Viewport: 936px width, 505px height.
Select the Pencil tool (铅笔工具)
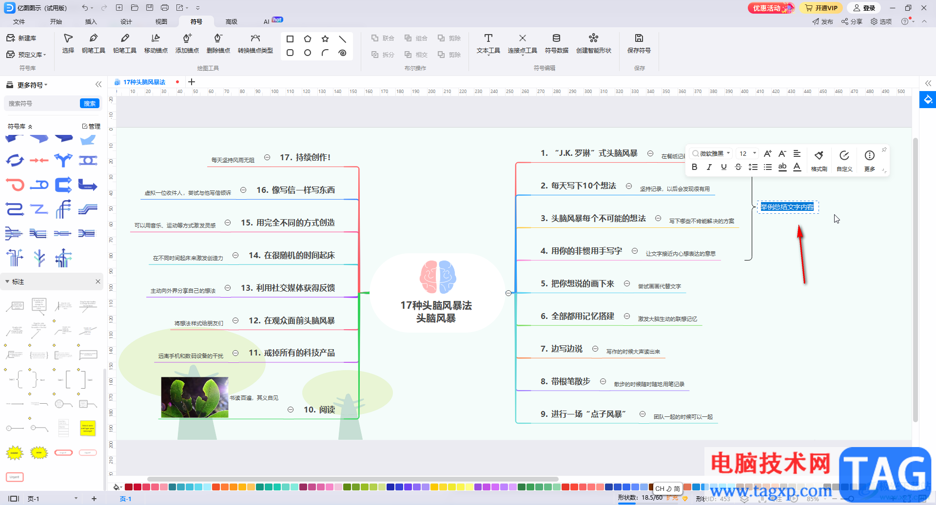(124, 43)
